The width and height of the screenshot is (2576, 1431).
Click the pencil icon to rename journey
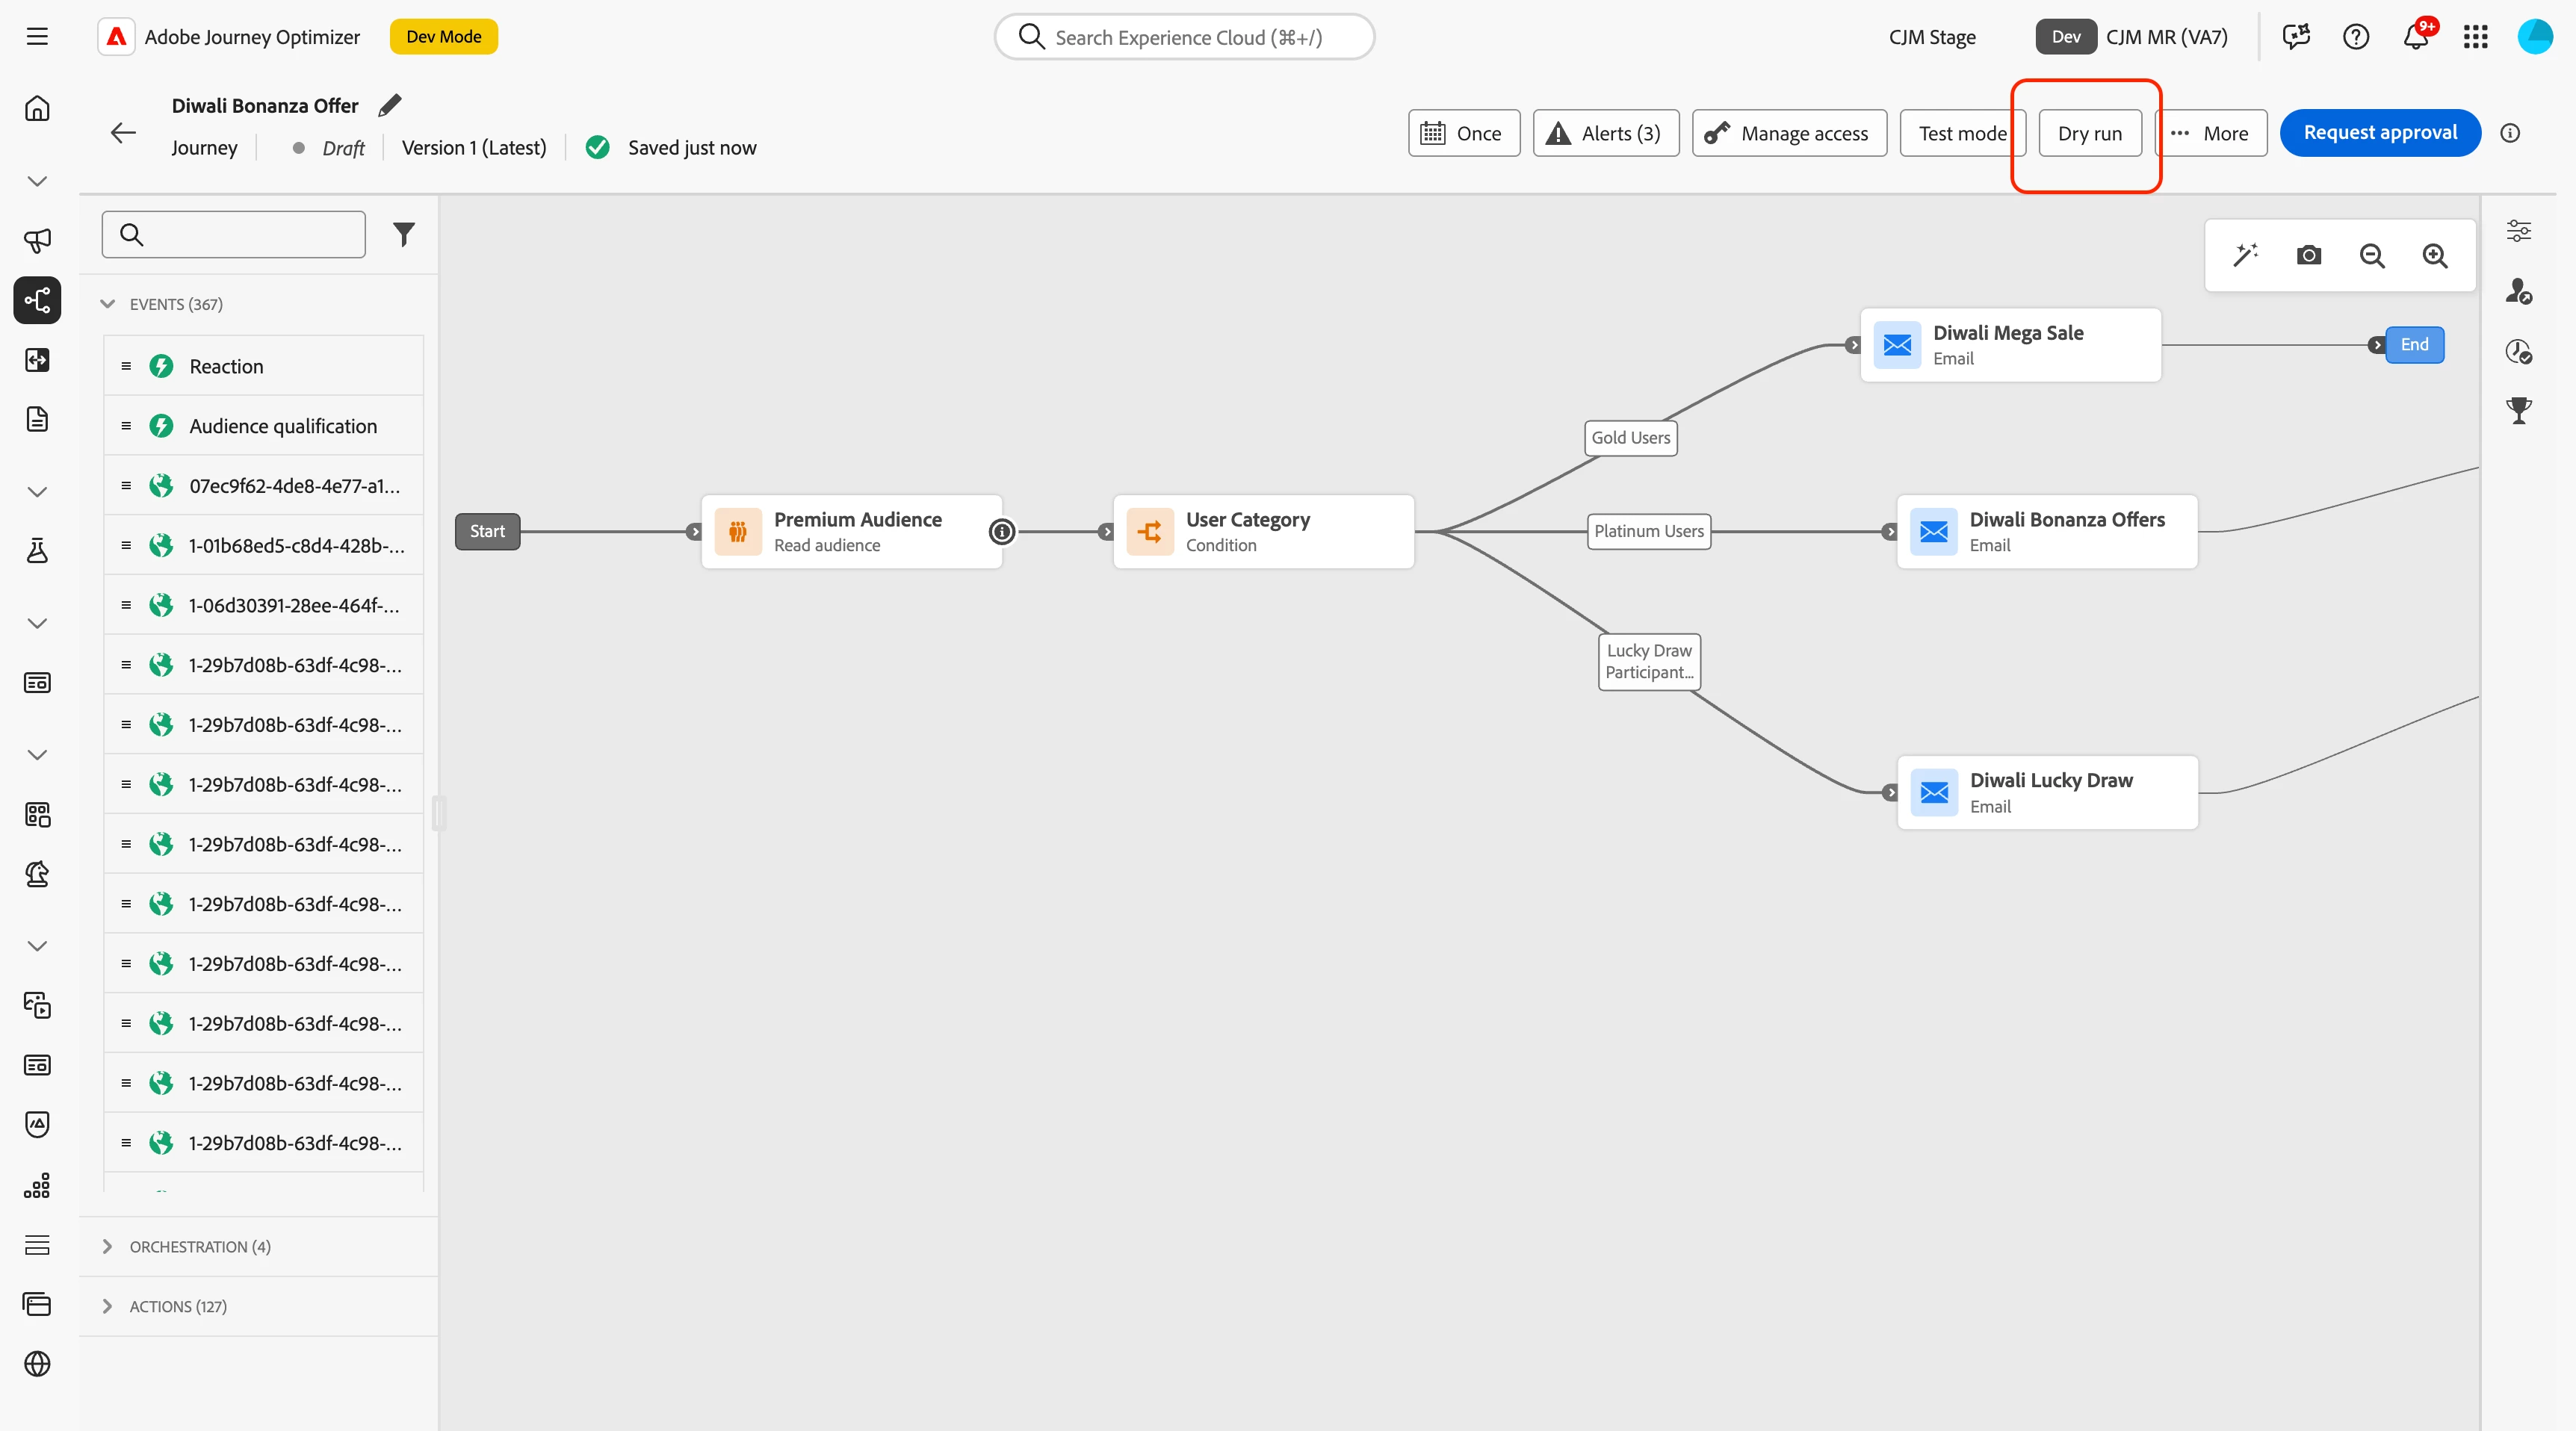(390, 105)
